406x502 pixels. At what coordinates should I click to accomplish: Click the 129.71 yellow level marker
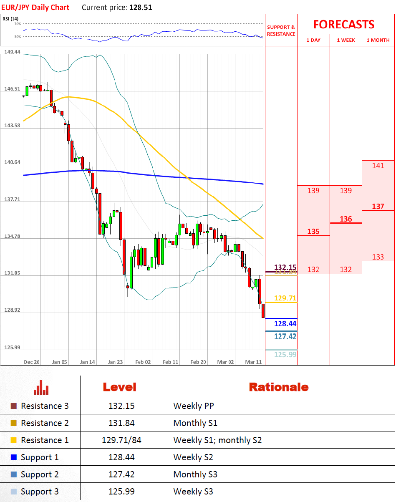(x=285, y=298)
